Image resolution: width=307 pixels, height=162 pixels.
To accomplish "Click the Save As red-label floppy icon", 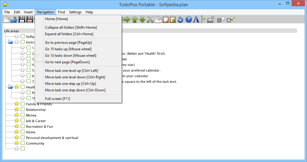I will [30, 19].
